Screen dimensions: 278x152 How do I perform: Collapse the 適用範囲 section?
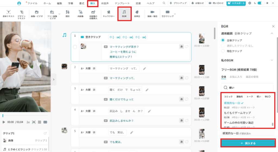(x=272, y=33)
